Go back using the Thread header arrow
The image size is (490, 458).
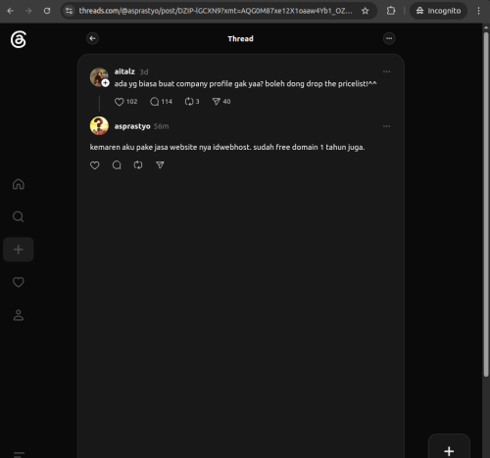pos(93,38)
